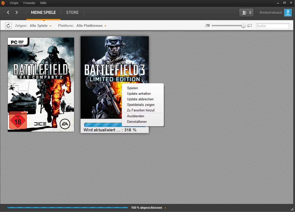The height and width of the screenshot is (212, 295).
Task: Switch to the STORE tab
Action: tap(72, 13)
